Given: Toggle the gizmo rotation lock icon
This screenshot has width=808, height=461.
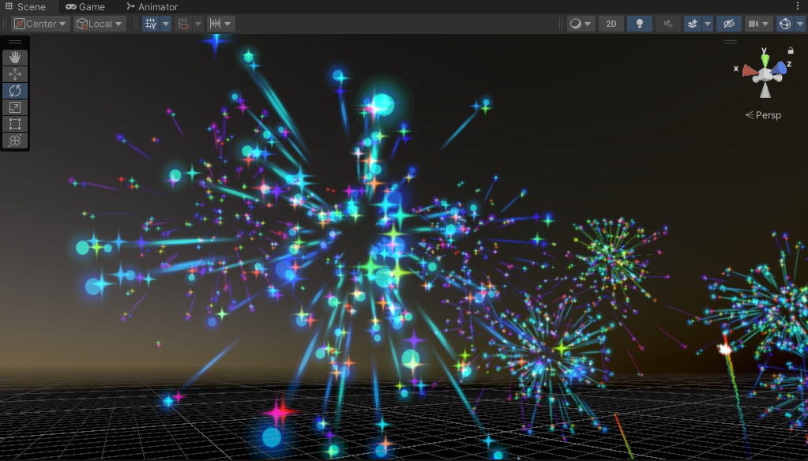Looking at the screenshot, I should pos(791,51).
